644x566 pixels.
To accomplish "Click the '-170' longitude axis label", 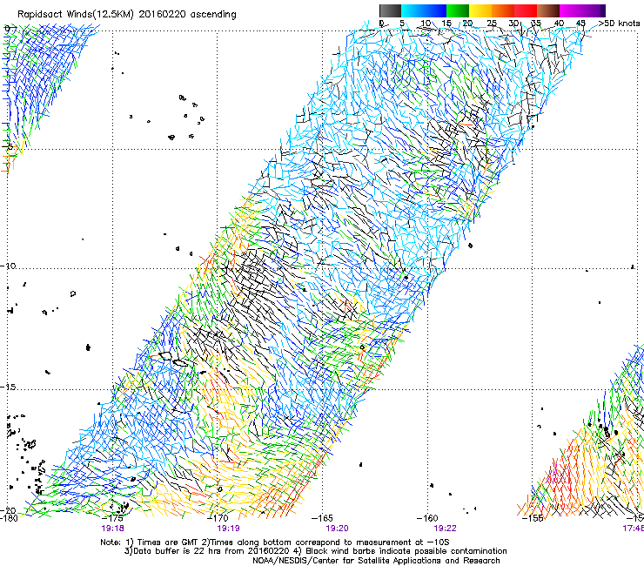I will click(218, 518).
